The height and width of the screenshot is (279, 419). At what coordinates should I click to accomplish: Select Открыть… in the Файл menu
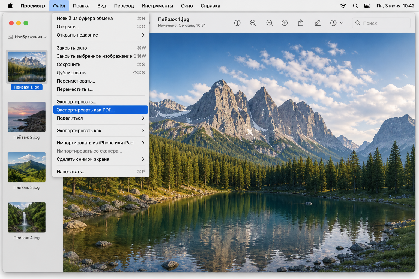[x=101, y=27]
